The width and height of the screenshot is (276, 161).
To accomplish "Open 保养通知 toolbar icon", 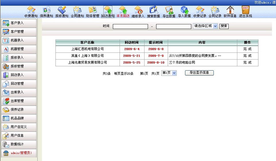I will click(46, 12).
